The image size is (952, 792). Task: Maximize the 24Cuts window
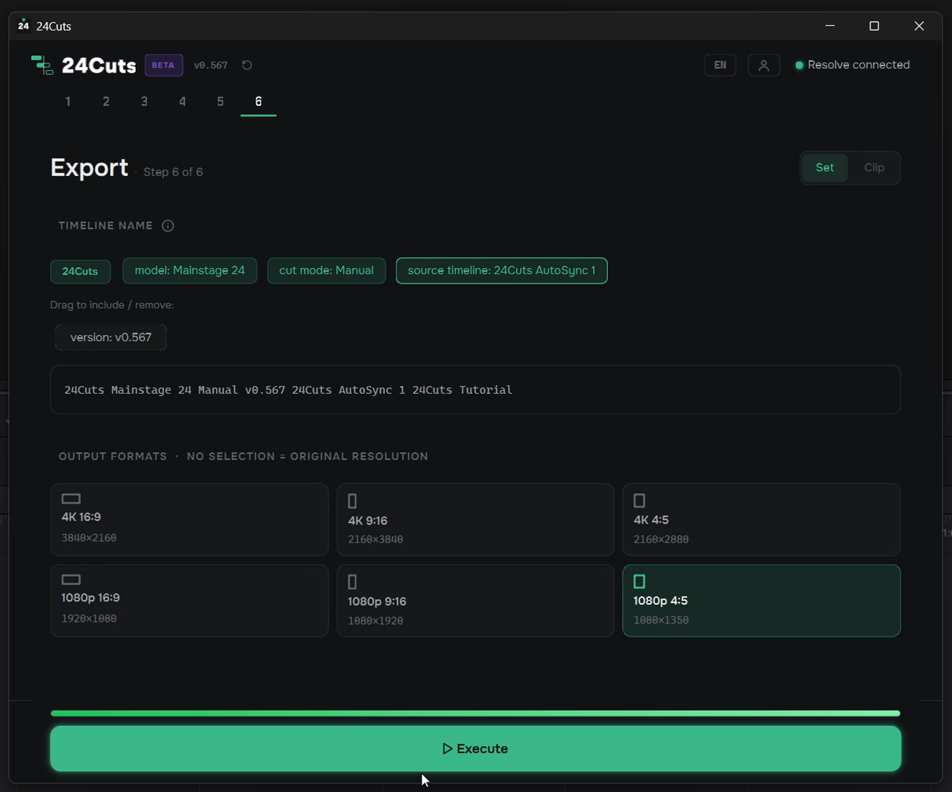874,26
